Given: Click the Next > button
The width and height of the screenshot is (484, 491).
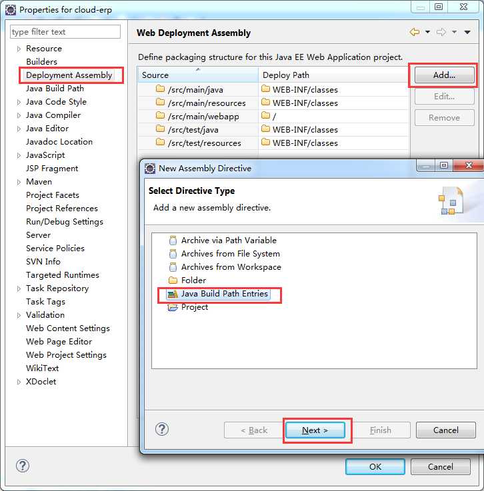Looking at the screenshot, I should (315, 430).
